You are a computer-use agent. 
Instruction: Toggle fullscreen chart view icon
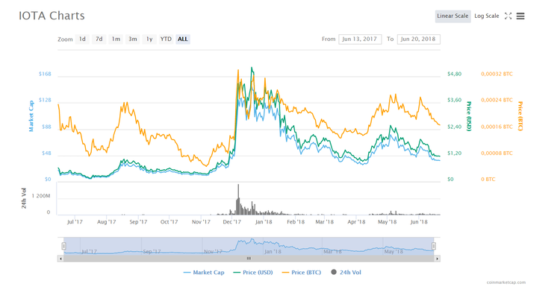pos(508,16)
